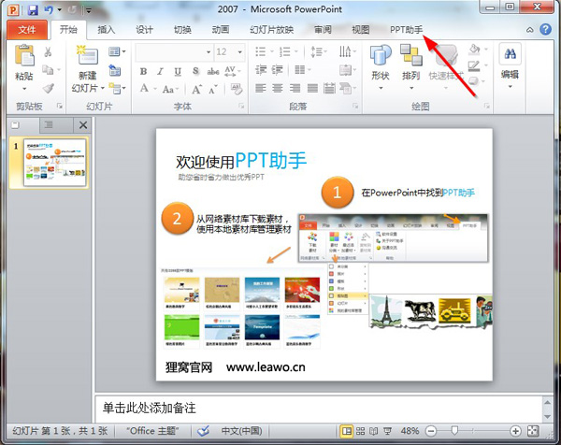This screenshot has width=561, height=445.
Task: Apply numbered list formatting
Action: click(285, 51)
